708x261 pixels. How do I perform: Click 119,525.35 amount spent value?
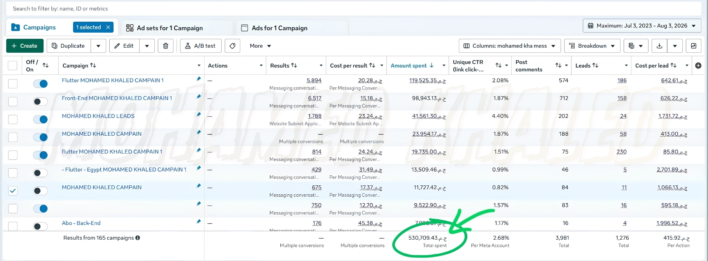pyautogui.click(x=427, y=81)
